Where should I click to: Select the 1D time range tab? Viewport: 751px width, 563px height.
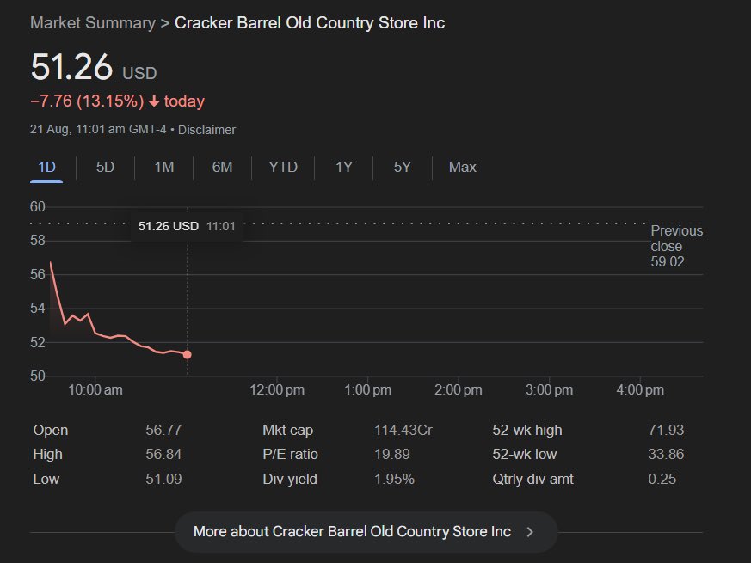click(x=46, y=167)
